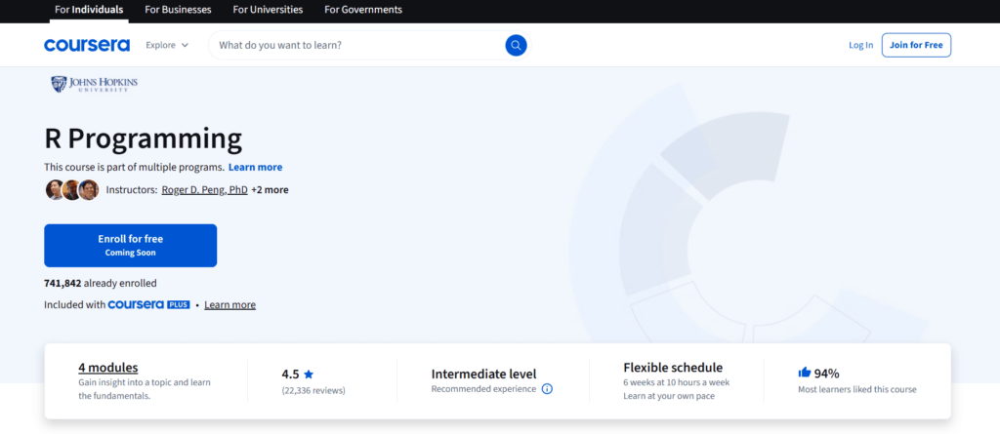Open the For Universities tab
1000x434 pixels.
click(x=268, y=10)
